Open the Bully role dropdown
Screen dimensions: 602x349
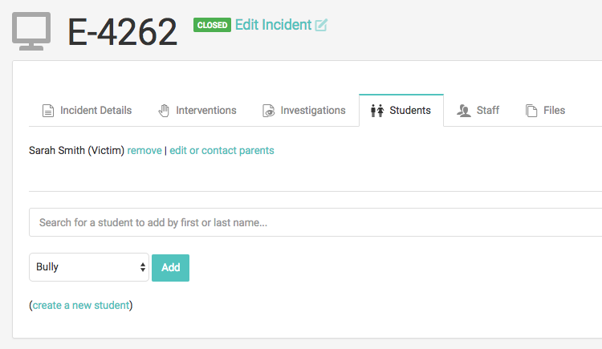pyautogui.click(x=88, y=267)
